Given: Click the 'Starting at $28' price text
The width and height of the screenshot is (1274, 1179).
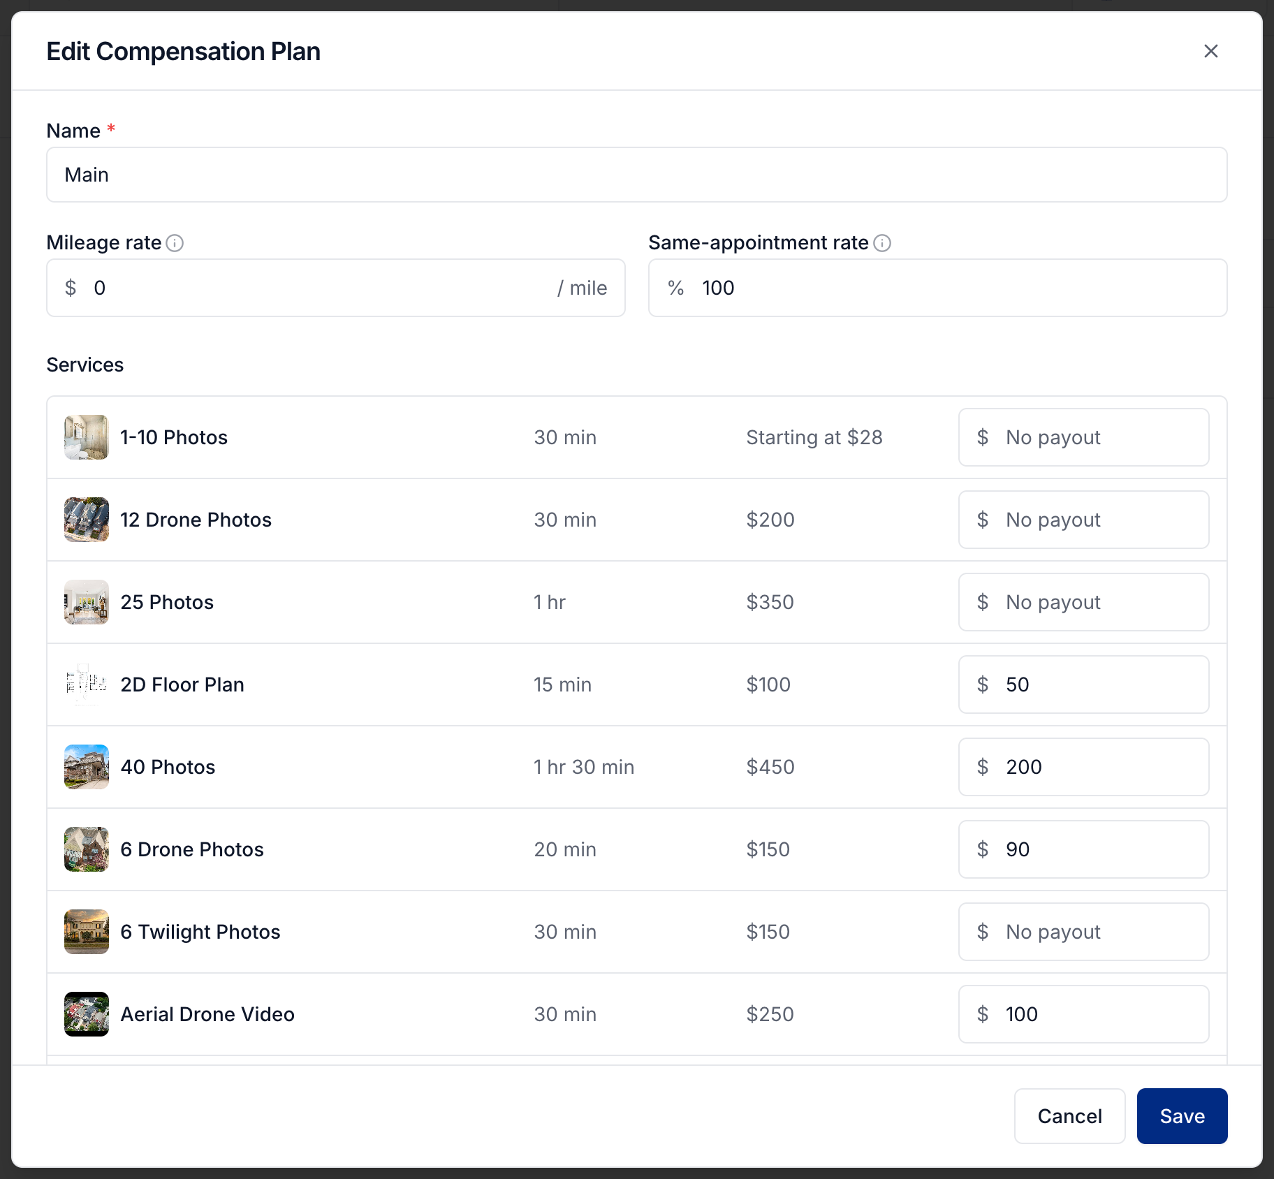Looking at the screenshot, I should [814, 437].
